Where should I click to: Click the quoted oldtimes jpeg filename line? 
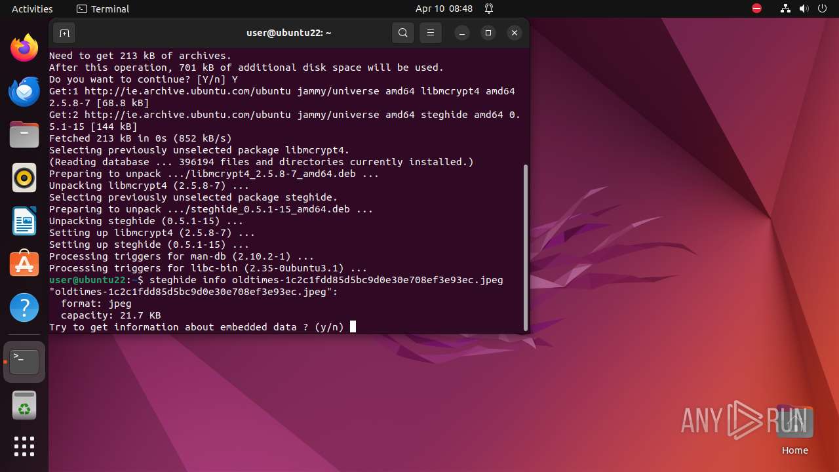tap(193, 292)
